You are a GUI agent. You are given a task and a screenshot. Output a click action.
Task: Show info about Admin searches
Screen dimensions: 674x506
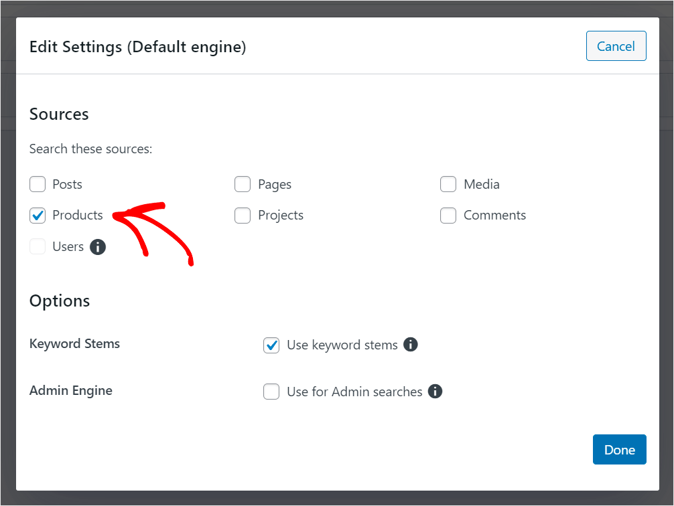tap(435, 392)
